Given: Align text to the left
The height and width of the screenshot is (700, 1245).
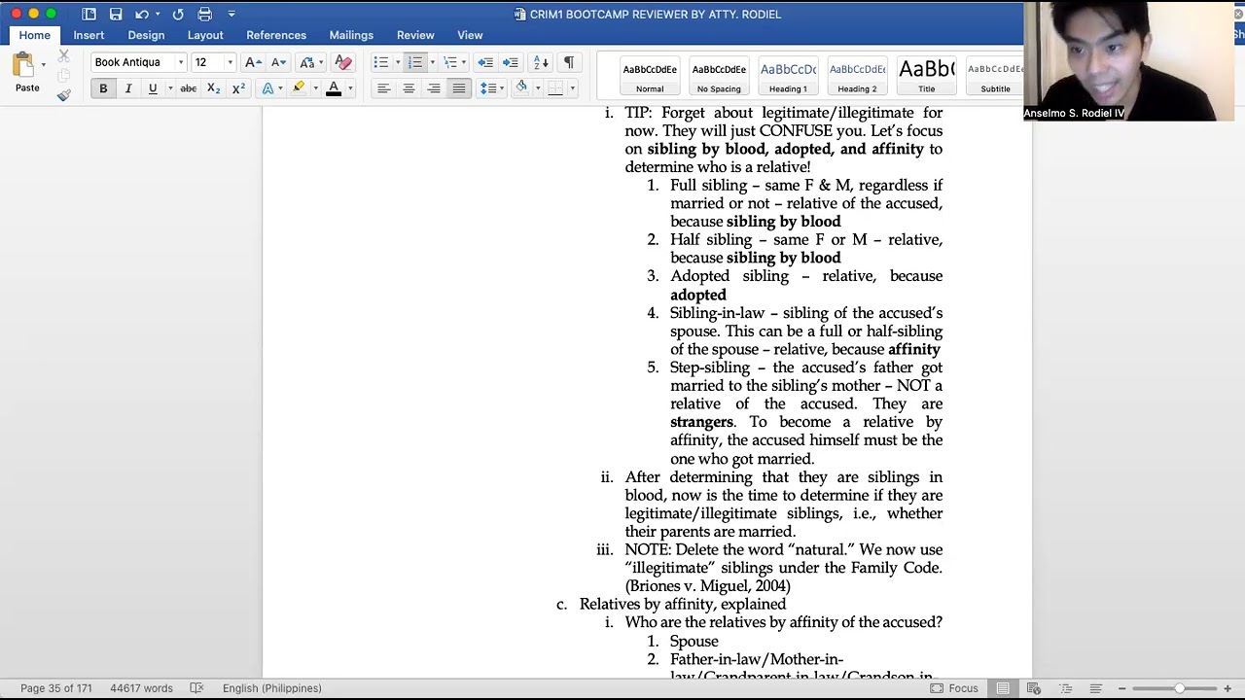Looking at the screenshot, I should [383, 88].
